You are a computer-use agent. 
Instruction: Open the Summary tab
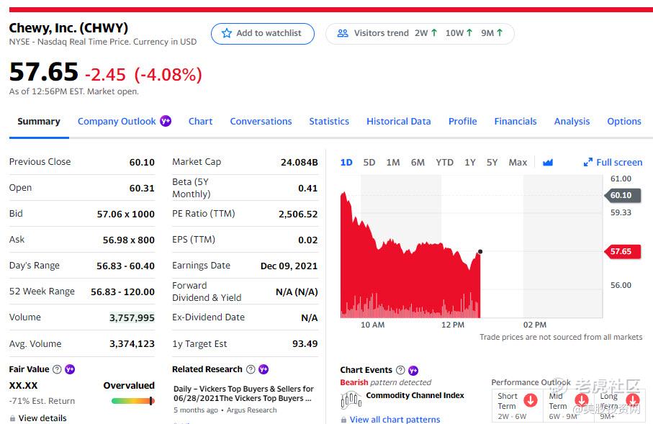coord(39,121)
